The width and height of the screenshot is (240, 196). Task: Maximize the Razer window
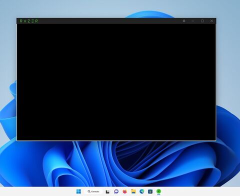[202, 21]
